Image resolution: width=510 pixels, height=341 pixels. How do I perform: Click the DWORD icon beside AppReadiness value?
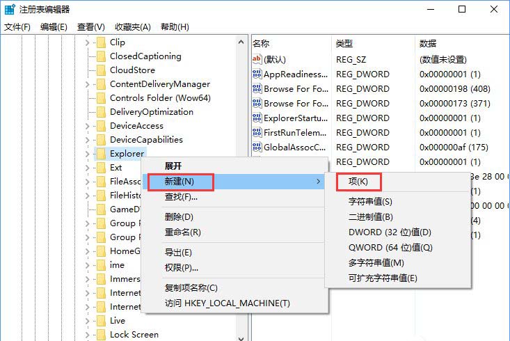257,74
